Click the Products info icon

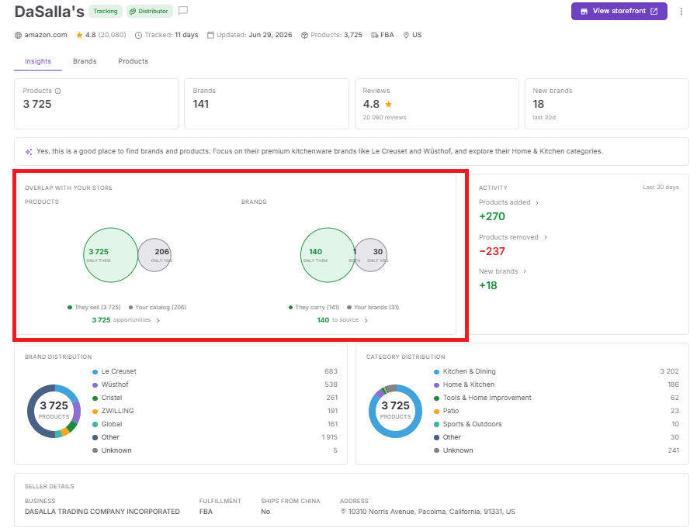point(57,91)
